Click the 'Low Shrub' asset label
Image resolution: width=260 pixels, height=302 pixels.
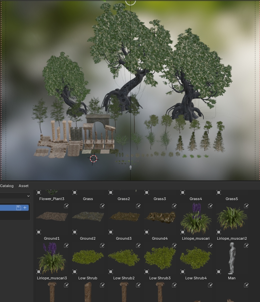(88, 278)
